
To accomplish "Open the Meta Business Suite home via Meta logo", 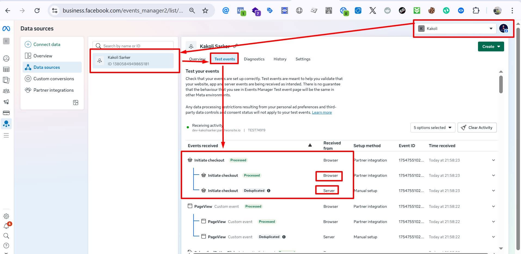I will coord(6,28).
